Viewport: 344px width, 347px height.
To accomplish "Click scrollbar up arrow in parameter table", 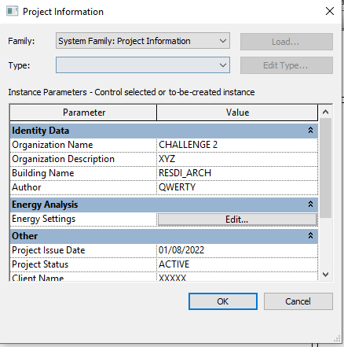I will (x=325, y=112).
